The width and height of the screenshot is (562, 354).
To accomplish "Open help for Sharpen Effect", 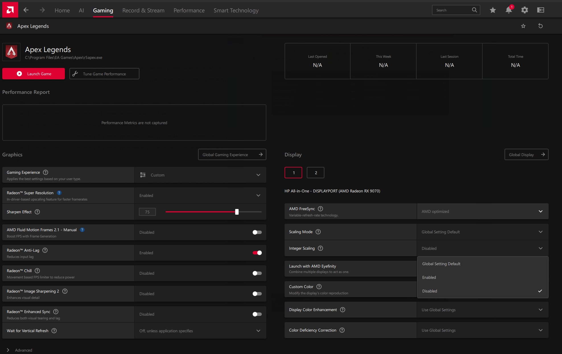I will (x=37, y=212).
